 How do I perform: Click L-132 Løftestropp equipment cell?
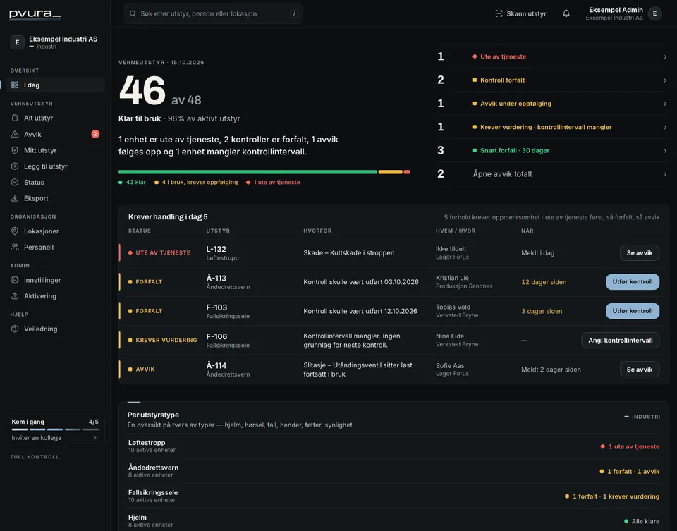pos(222,252)
